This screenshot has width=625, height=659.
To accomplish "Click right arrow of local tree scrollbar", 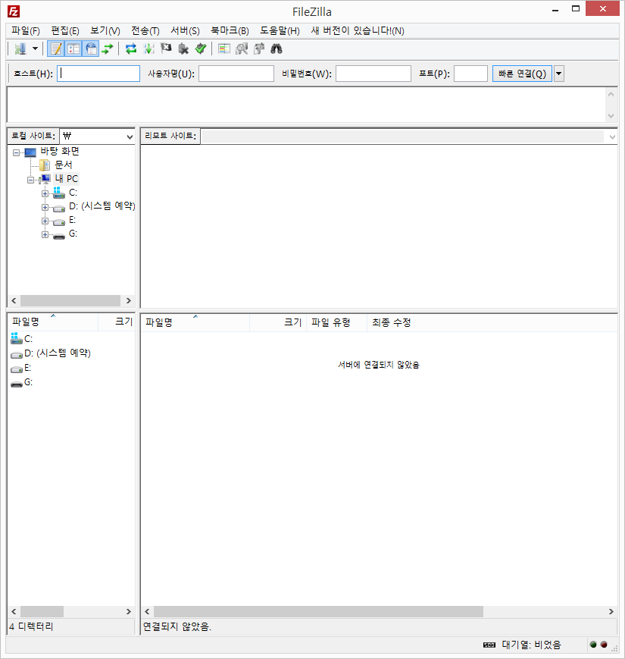I will (129, 300).
